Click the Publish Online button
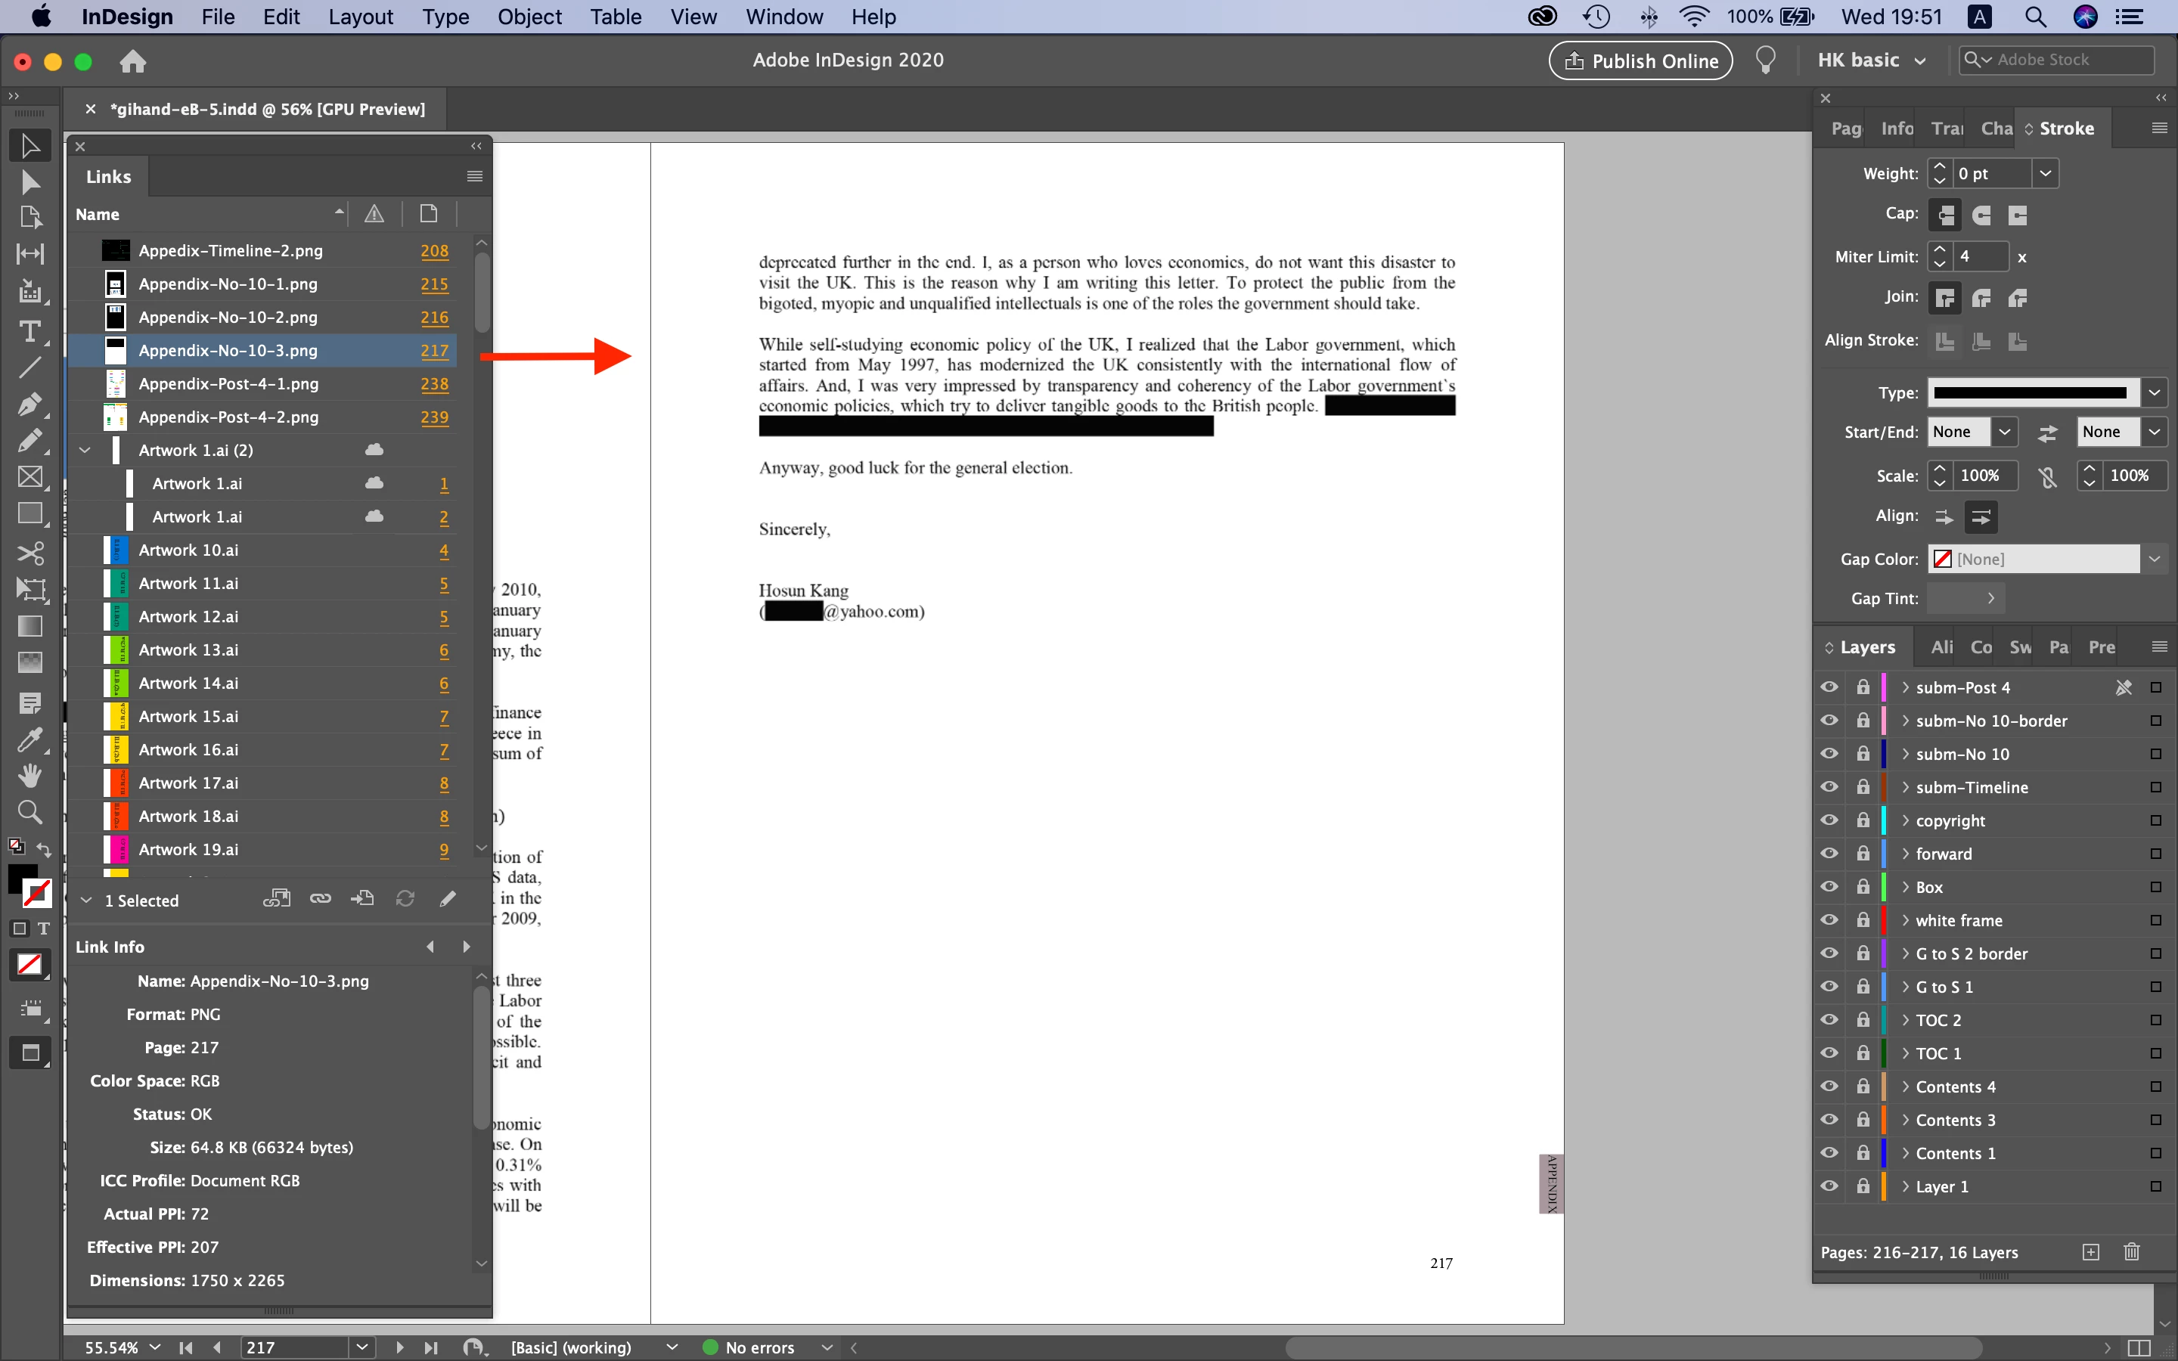The width and height of the screenshot is (2178, 1361). tap(1641, 60)
